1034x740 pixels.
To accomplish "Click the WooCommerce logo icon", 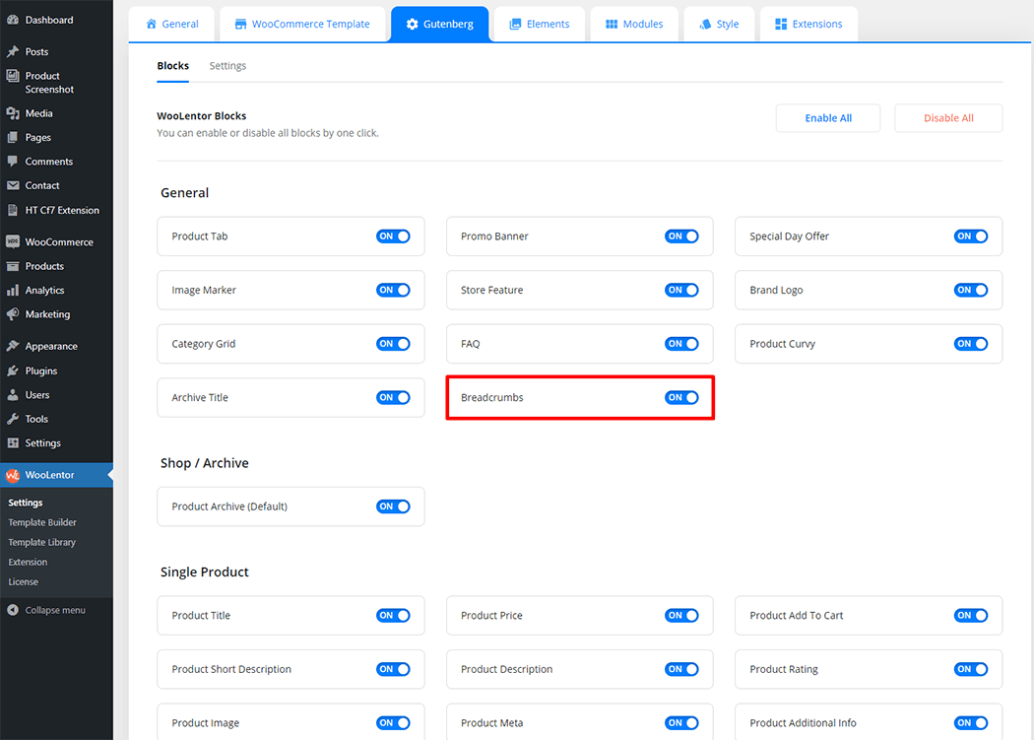I will (13, 241).
